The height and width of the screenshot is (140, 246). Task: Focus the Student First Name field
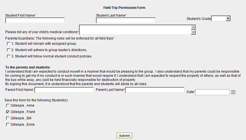35,20
